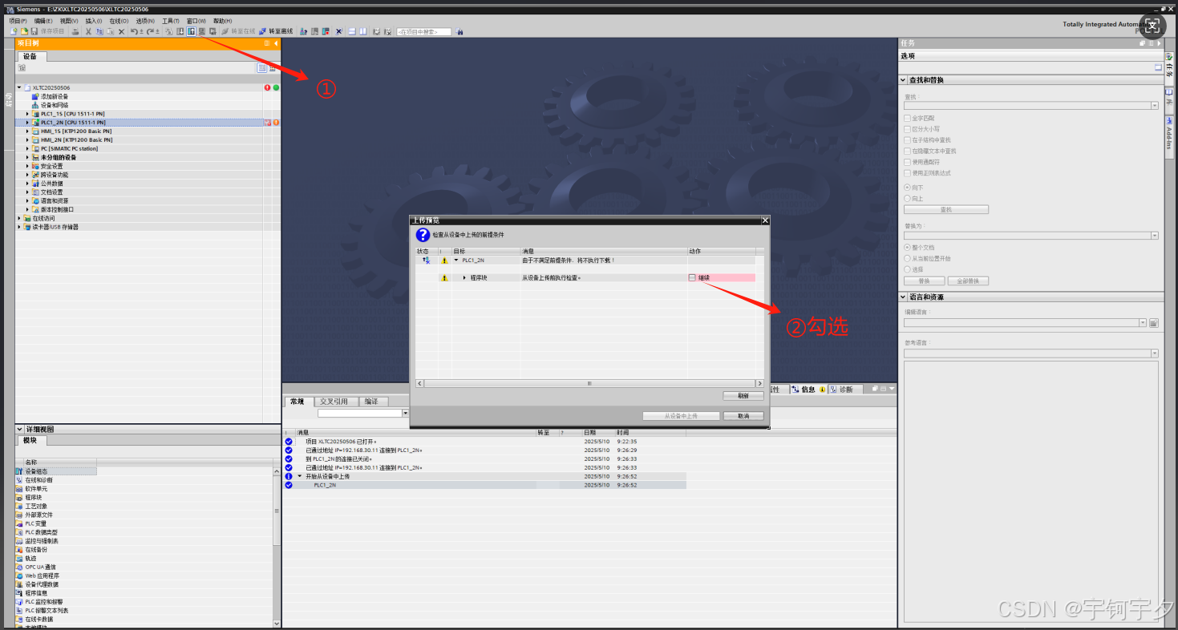Click the Cut scissors icon
1178x630 pixels.
point(88,31)
